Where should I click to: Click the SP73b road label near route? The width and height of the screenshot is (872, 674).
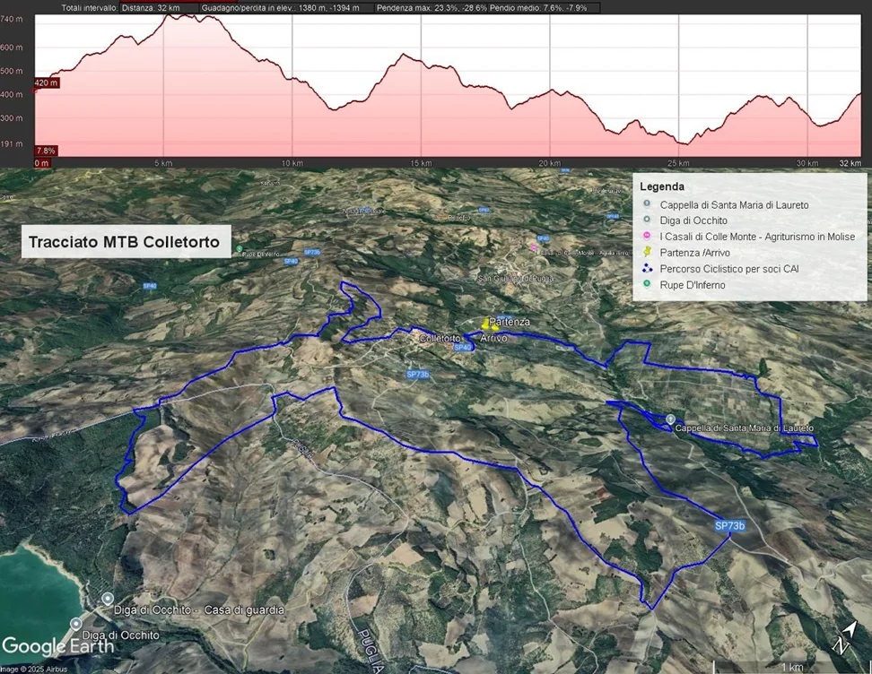tap(729, 525)
